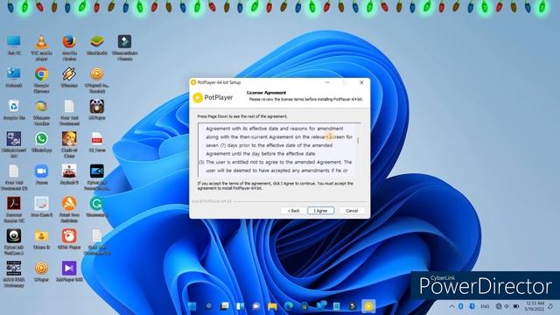
Task: Open Microsoft Edge from the taskbar
Action: tap(289, 306)
